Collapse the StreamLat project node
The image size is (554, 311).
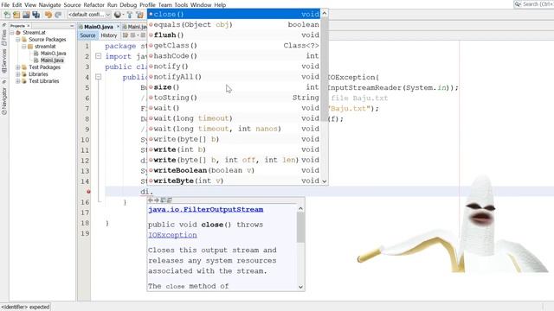pyautogui.click(x=12, y=33)
